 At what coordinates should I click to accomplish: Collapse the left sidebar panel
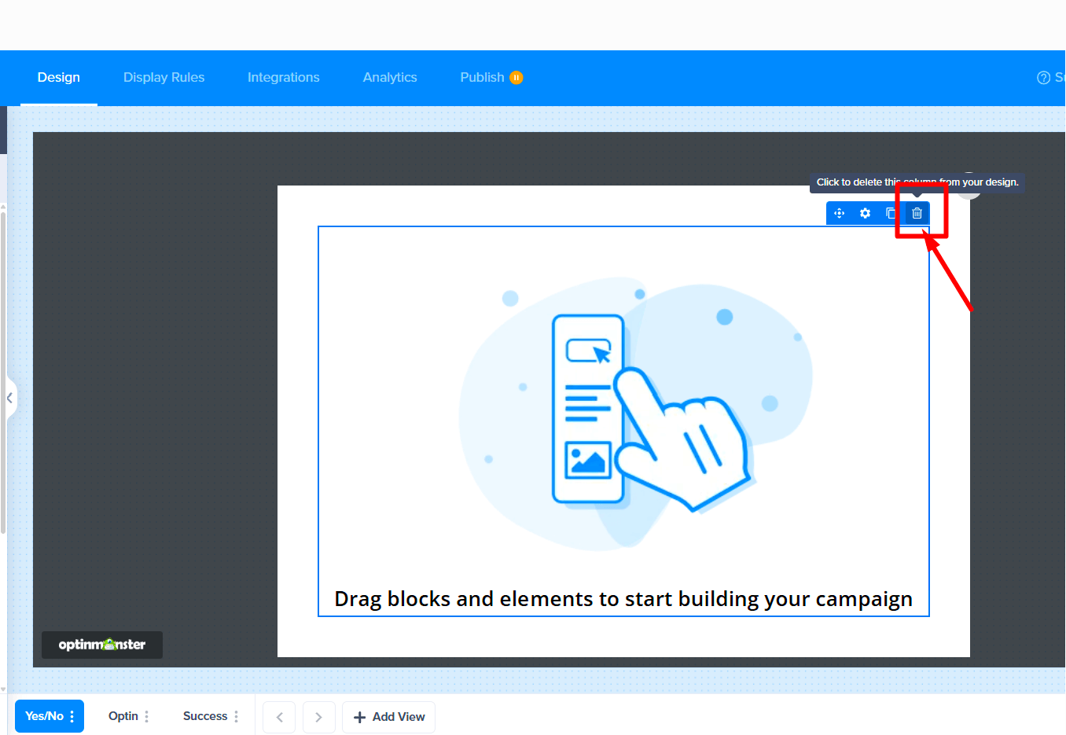click(x=10, y=399)
